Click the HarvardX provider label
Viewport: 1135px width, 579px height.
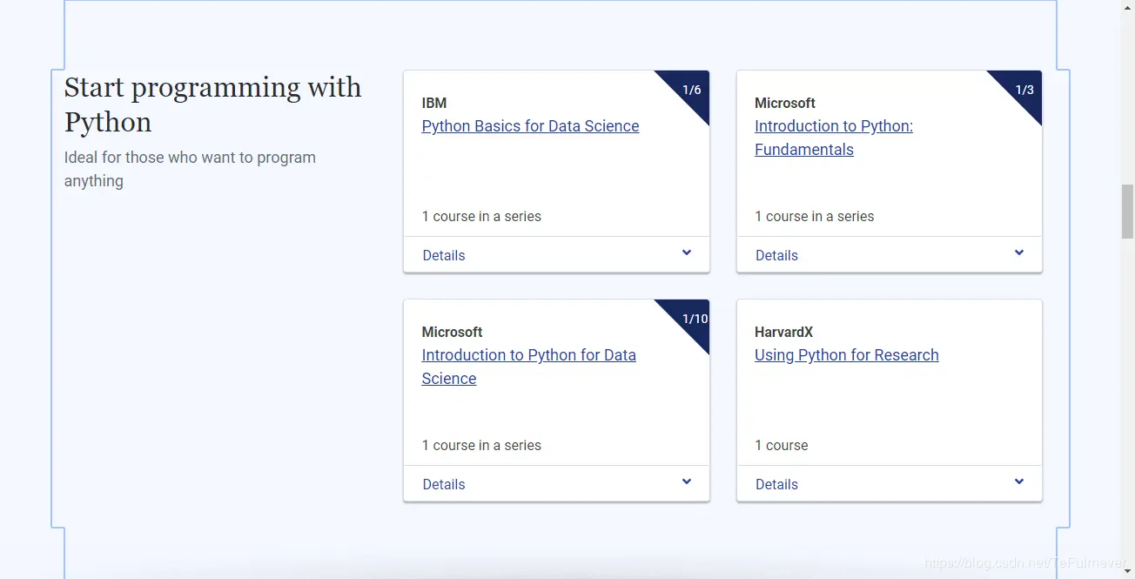coord(783,332)
